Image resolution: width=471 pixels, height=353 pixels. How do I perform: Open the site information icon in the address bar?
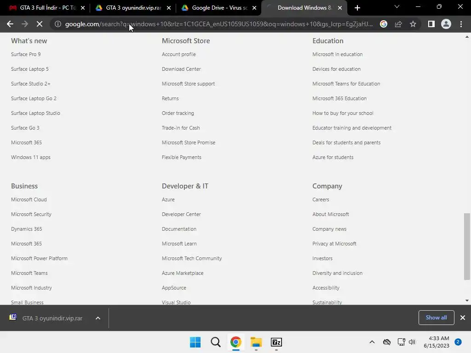click(58, 24)
